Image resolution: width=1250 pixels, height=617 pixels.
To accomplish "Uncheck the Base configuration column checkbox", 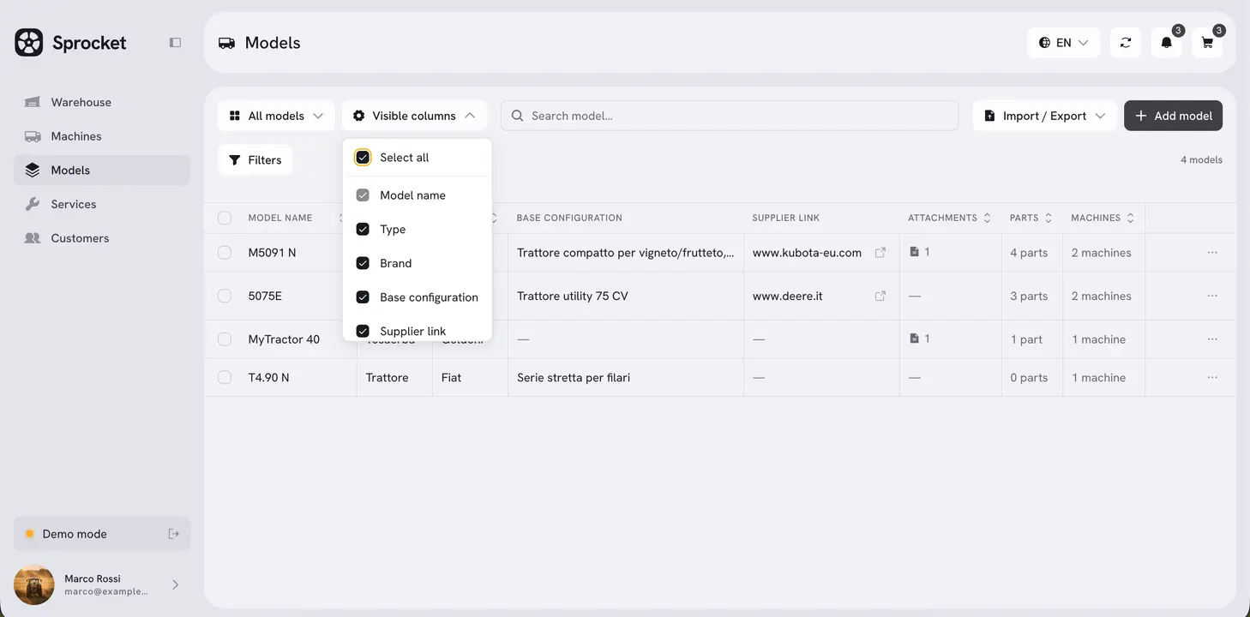I will [363, 297].
